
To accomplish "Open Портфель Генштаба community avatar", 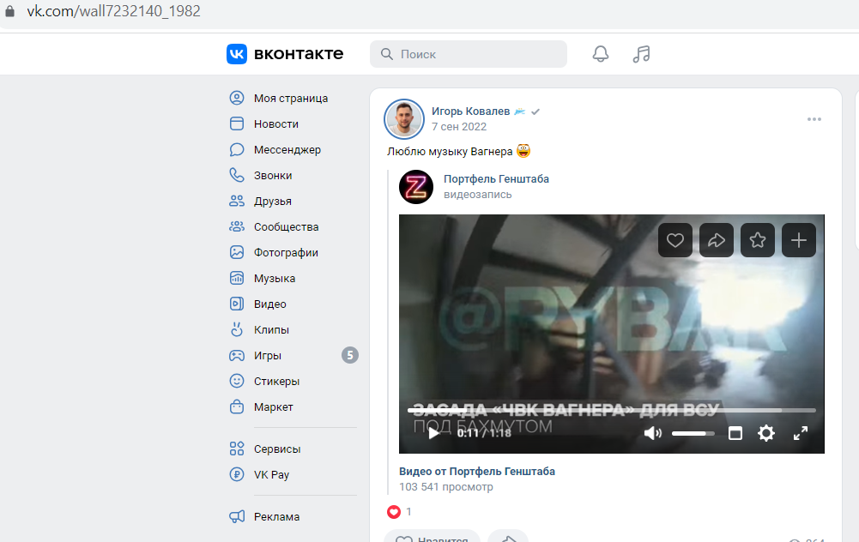I will pyautogui.click(x=416, y=187).
